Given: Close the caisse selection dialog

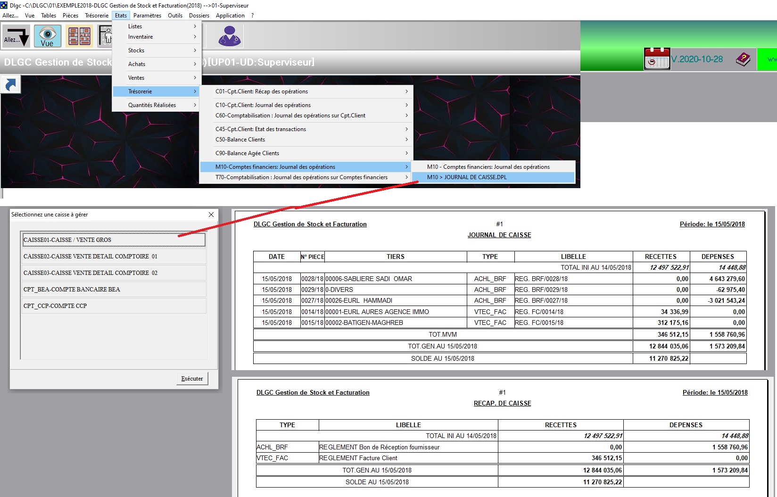Looking at the screenshot, I should click(211, 215).
